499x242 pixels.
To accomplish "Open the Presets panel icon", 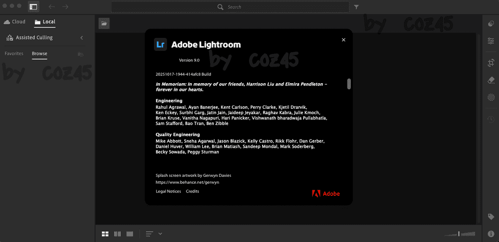I will coord(491,23).
